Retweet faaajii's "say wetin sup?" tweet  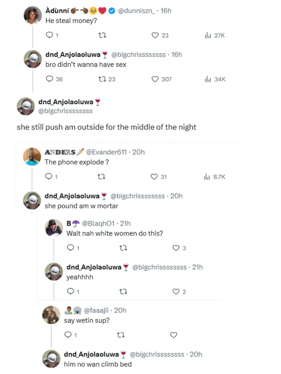(121, 335)
